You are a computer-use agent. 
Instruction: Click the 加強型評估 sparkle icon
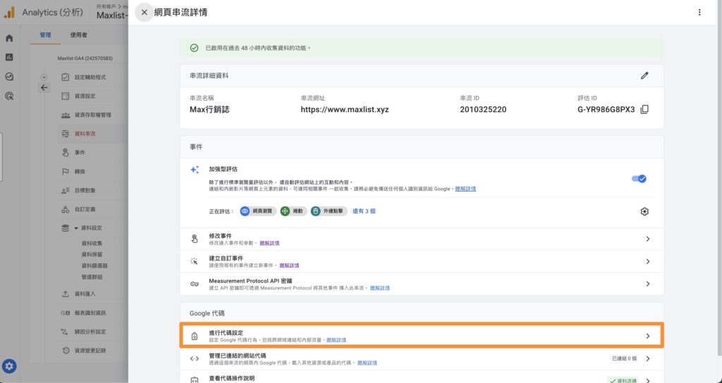[x=195, y=170]
